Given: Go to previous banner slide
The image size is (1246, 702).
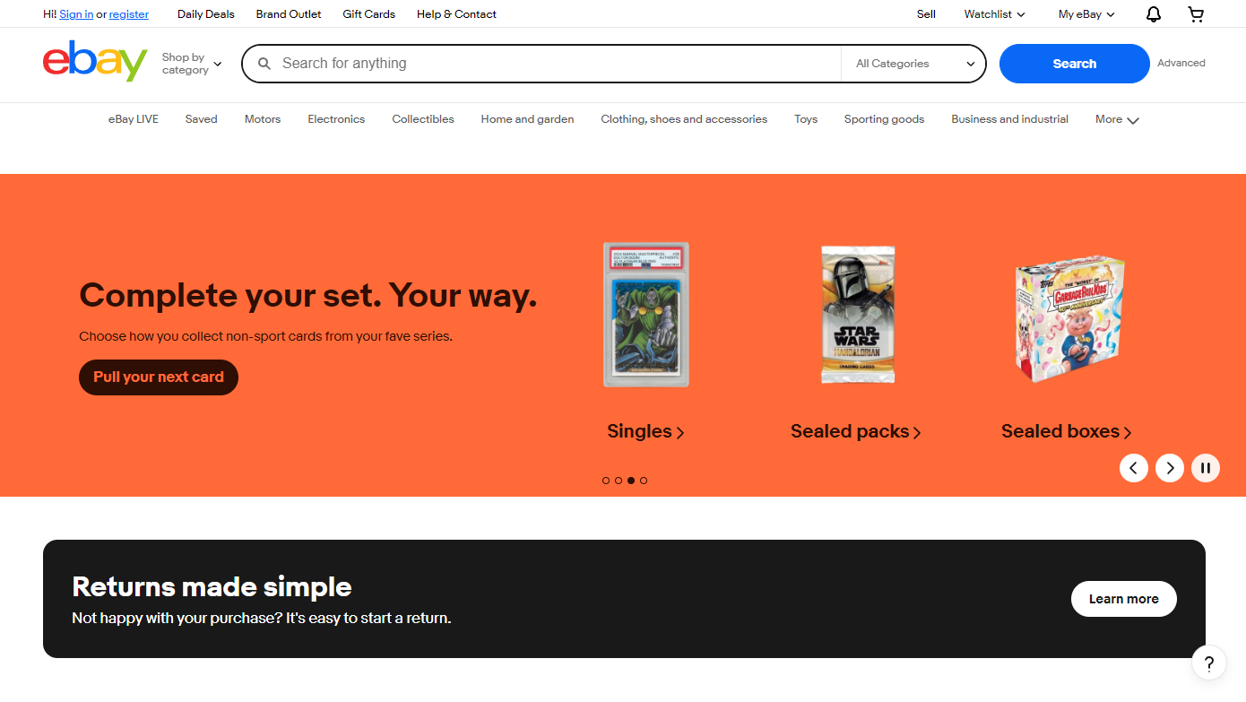Looking at the screenshot, I should tap(1133, 468).
